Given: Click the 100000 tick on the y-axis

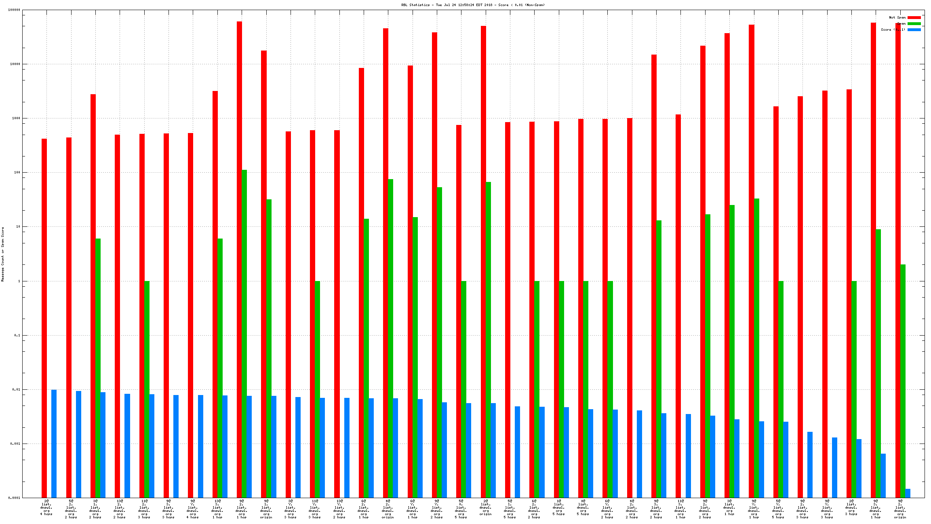Looking at the screenshot, I should [14, 10].
